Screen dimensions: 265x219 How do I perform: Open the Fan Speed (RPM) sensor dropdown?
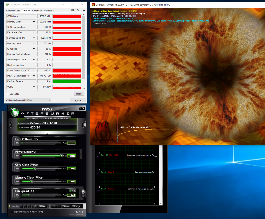[x=34, y=38]
